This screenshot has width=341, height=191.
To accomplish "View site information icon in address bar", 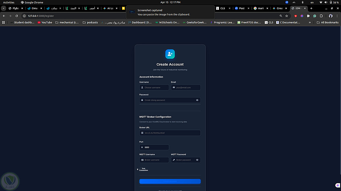I will [24, 16].
